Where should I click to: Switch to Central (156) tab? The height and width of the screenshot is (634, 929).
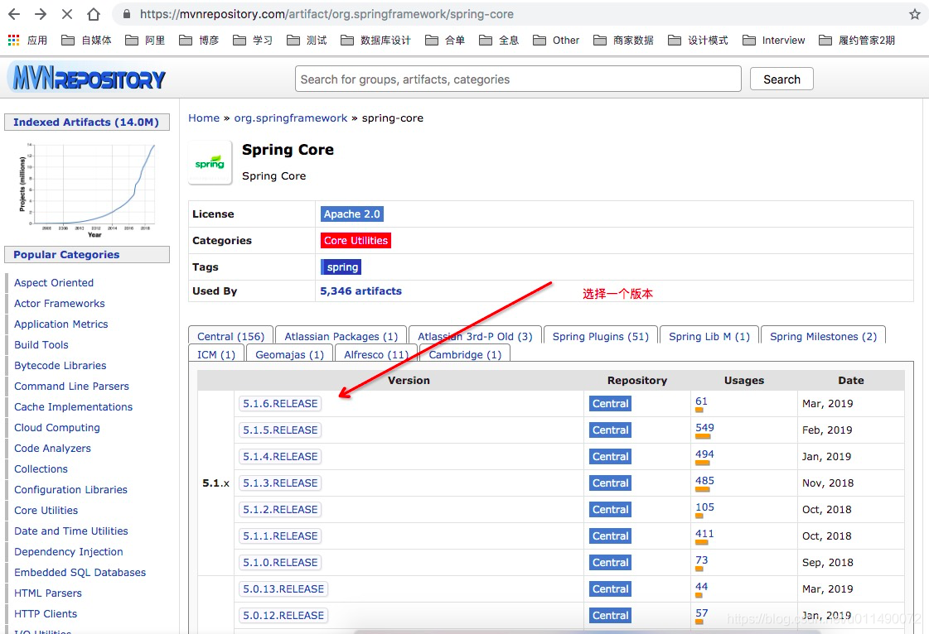click(230, 336)
